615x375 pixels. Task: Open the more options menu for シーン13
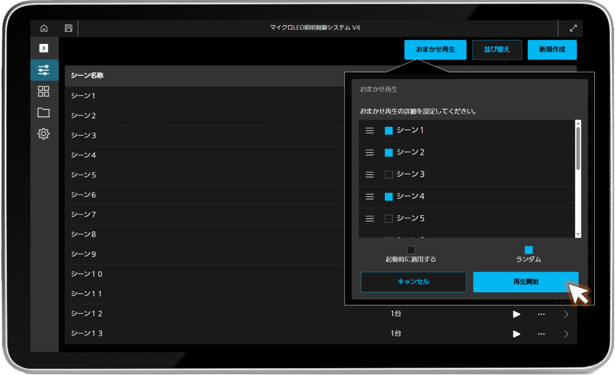tap(541, 334)
